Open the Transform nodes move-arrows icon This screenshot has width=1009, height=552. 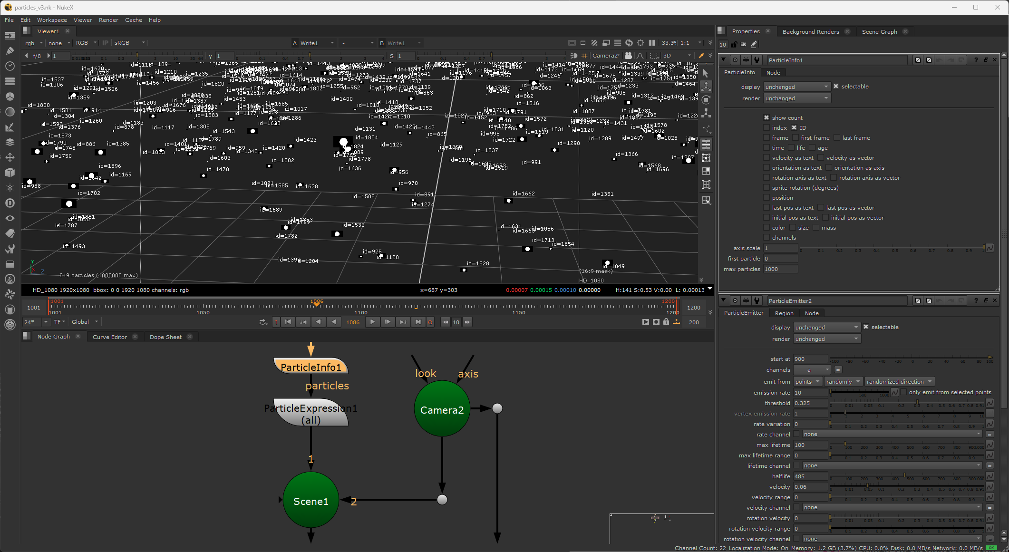pos(10,157)
